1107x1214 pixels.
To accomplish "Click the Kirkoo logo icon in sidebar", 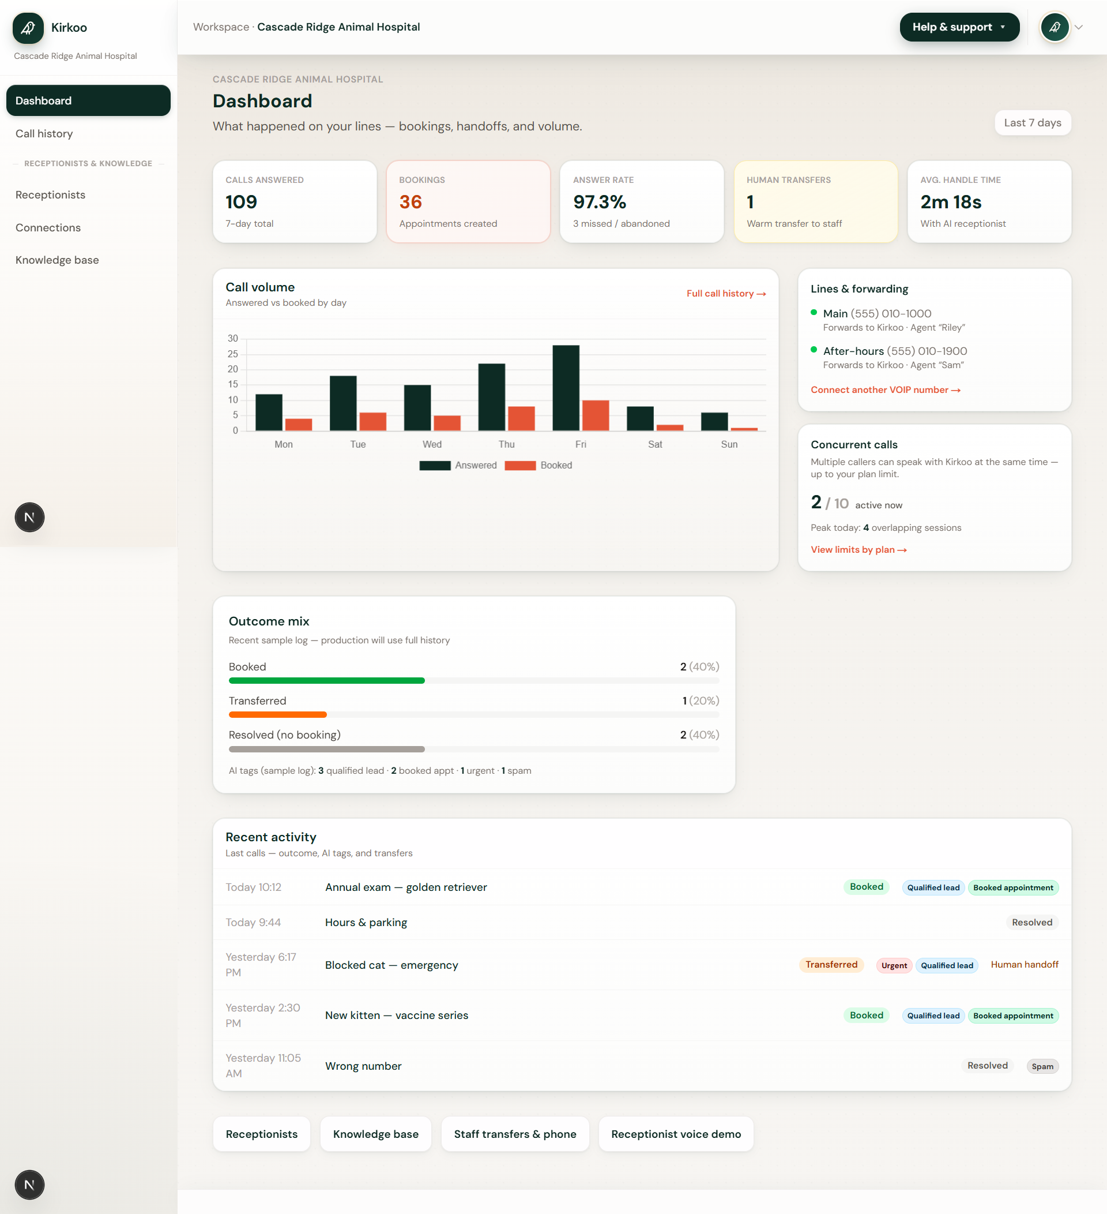I will [x=28, y=28].
